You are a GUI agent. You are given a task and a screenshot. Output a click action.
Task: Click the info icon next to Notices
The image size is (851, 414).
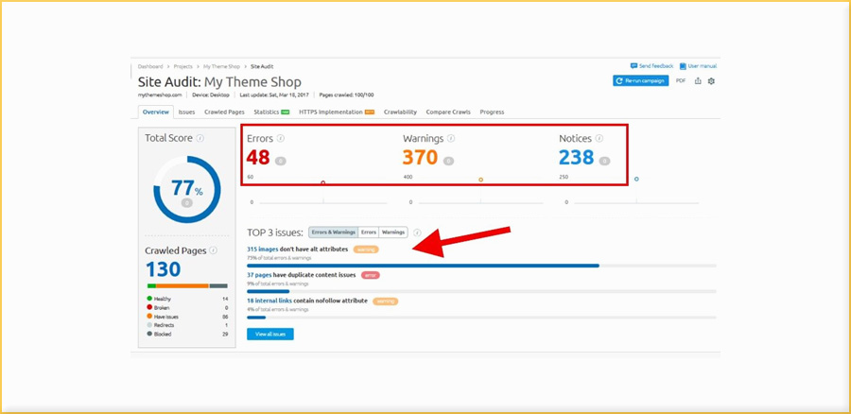tap(599, 138)
